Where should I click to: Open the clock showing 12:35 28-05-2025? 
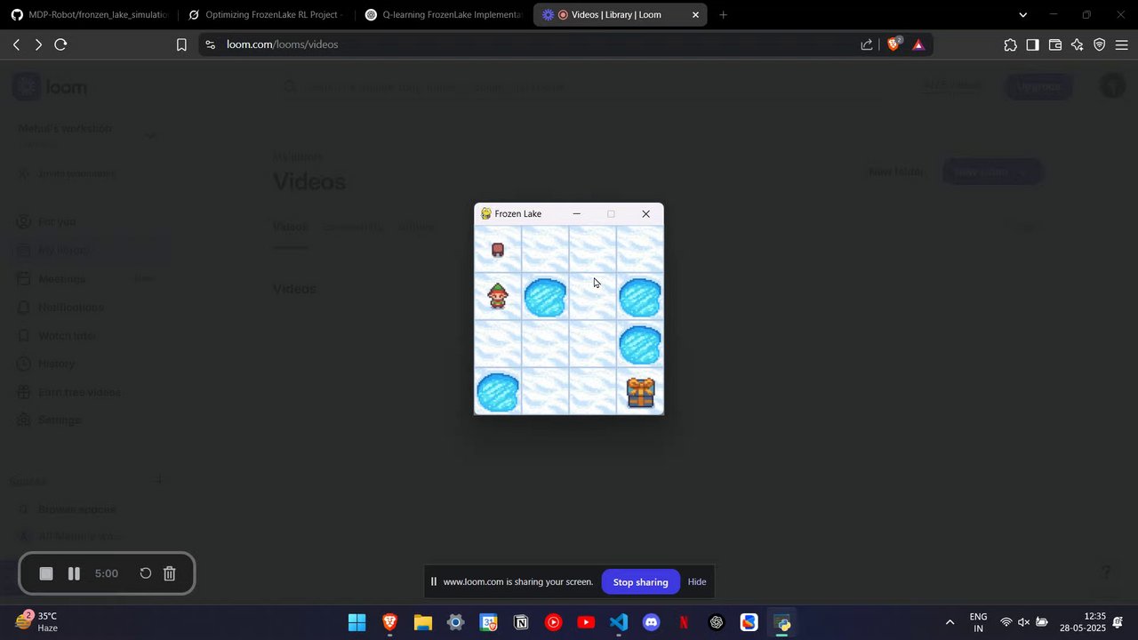coord(1082,622)
